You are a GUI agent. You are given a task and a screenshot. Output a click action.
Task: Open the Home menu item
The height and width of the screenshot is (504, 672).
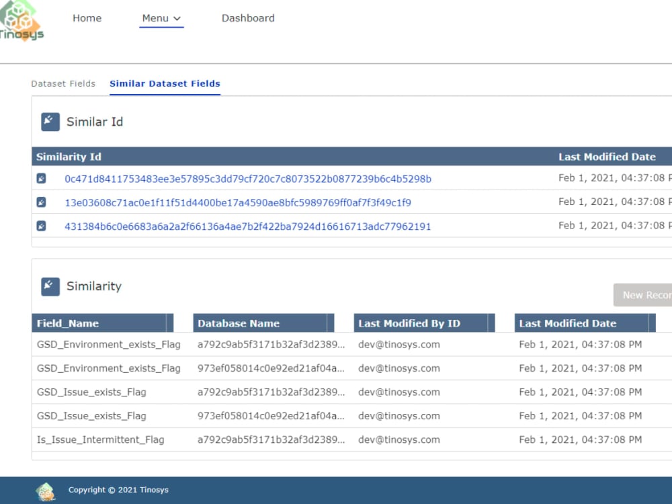(x=87, y=18)
